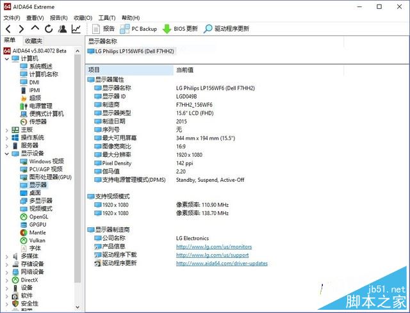Expand the 主板 tree node

[x=7, y=130]
